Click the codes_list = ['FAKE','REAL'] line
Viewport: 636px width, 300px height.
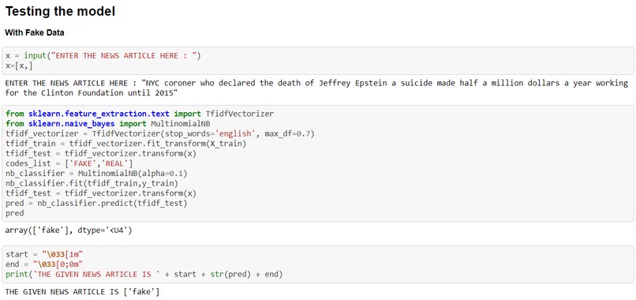click(x=69, y=163)
